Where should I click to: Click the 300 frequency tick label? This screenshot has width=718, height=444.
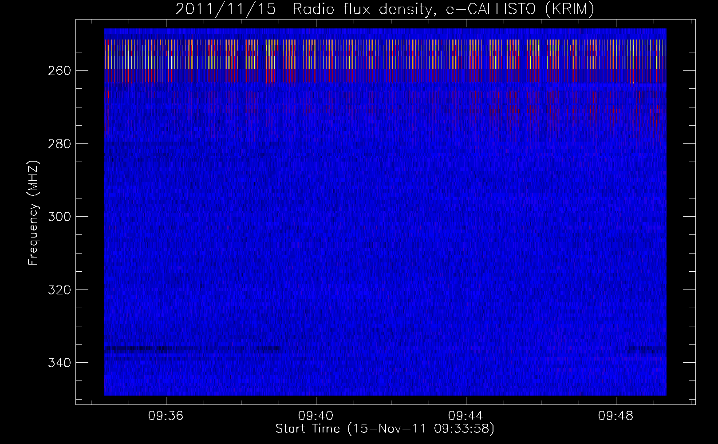pos(59,217)
